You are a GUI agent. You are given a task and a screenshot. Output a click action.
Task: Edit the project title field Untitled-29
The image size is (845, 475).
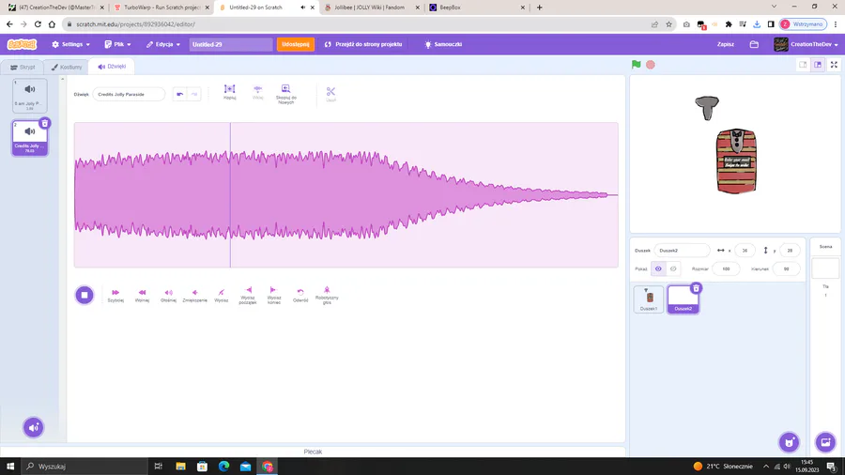coord(231,44)
